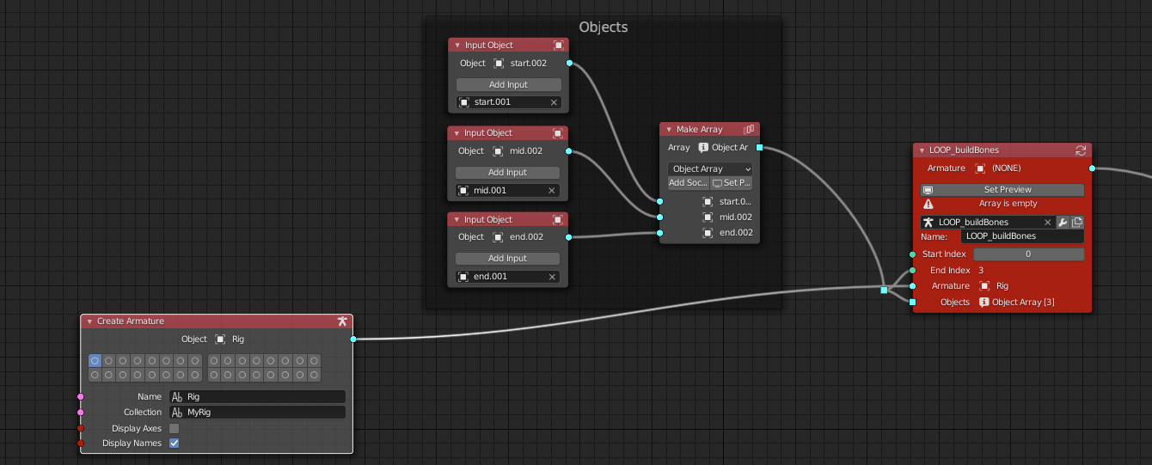The image size is (1152, 465).
Task: Toggle the Display Axes checkbox
Action: 175,428
